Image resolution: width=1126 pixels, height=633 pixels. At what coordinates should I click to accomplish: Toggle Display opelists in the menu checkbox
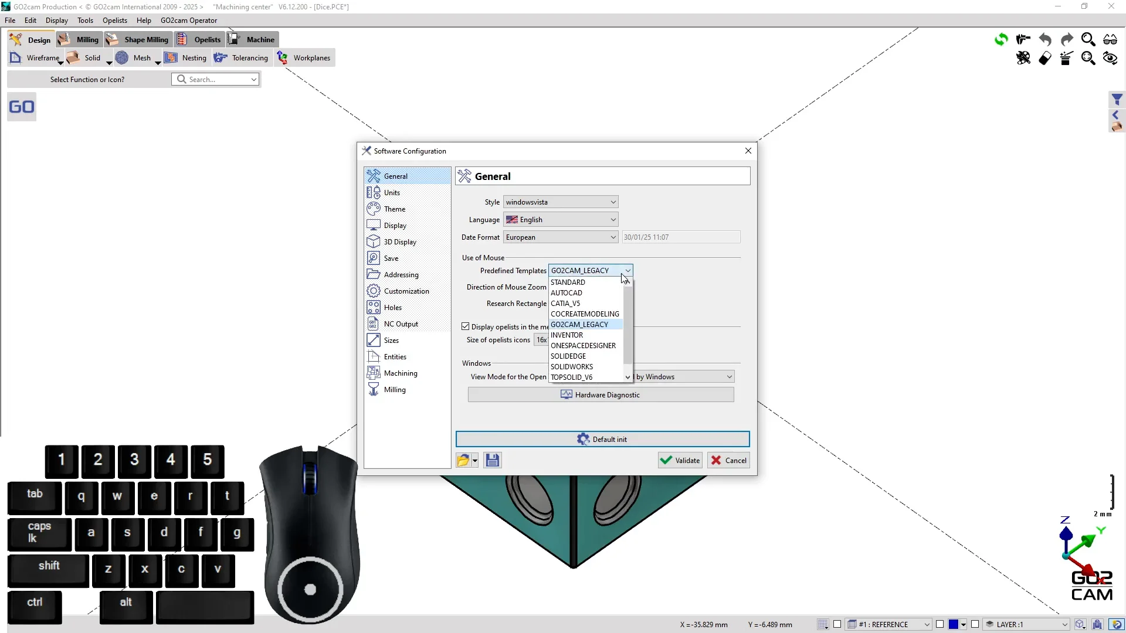point(466,326)
